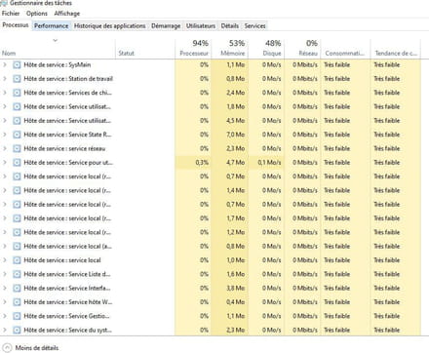The width and height of the screenshot is (429, 353).
Task: Click the icon of Service hôte W... process
Action: (x=17, y=302)
